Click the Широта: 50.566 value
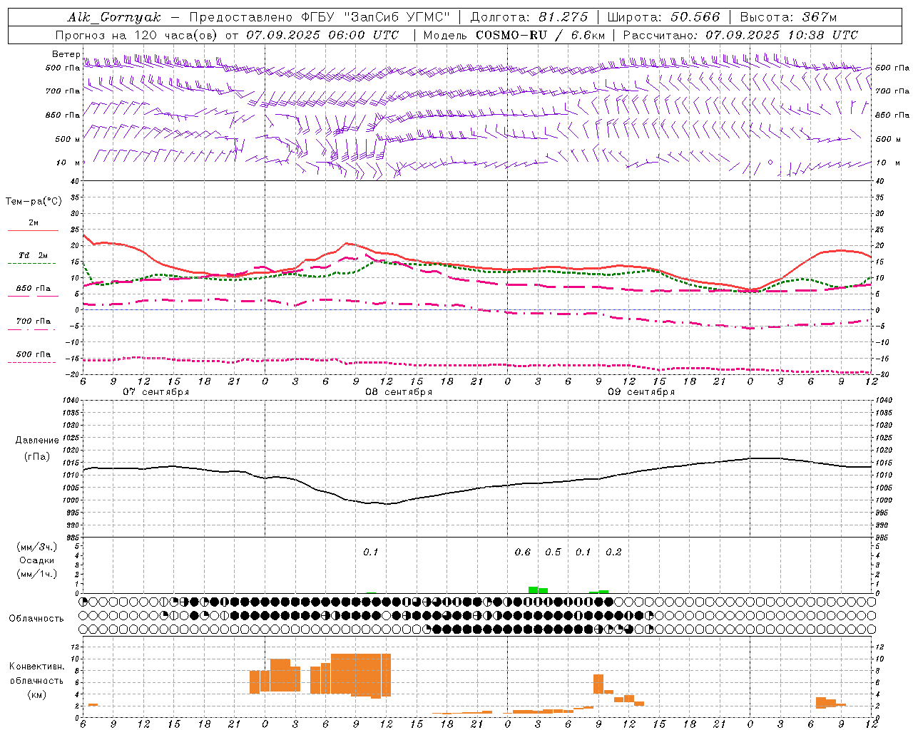 pos(663,17)
